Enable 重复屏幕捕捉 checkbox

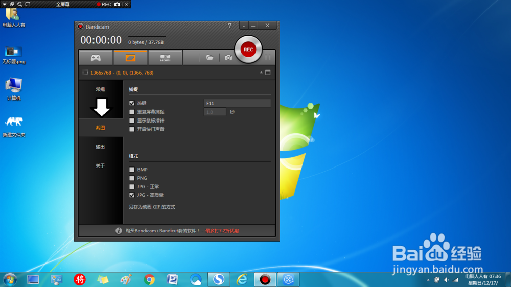(x=132, y=112)
